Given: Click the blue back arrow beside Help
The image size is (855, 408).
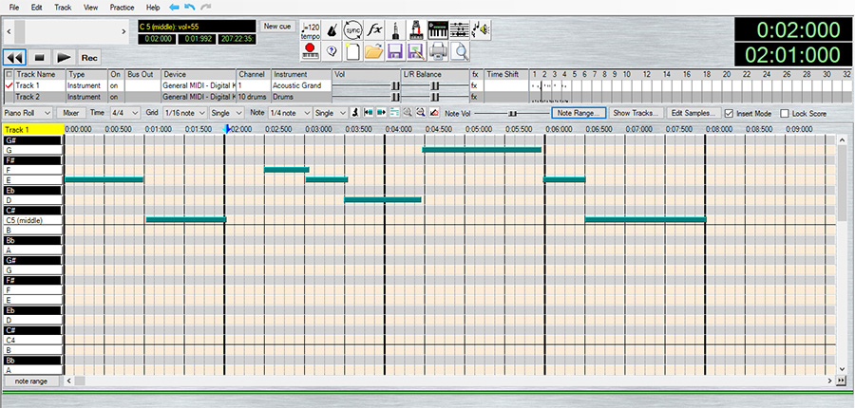Looking at the screenshot, I should point(175,7).
